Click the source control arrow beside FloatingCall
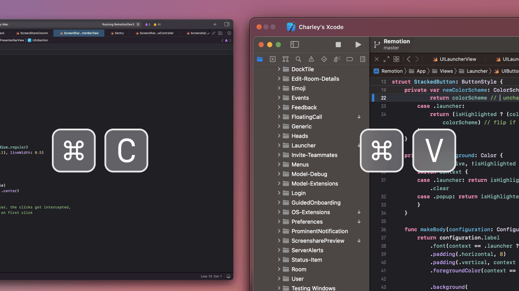This screenshot has width=519, height=291. point(359,117)
